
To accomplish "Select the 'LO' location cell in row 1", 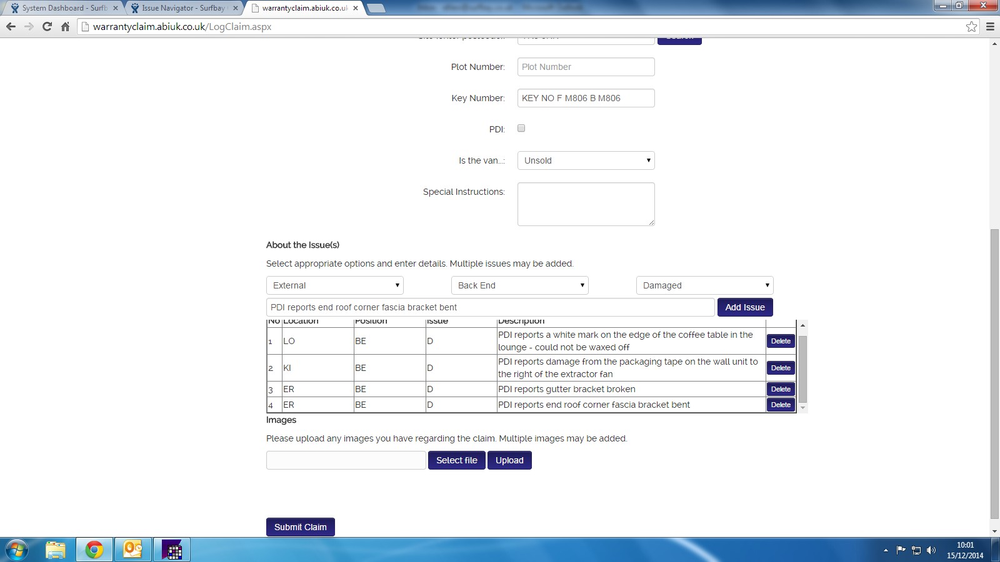I will (x=317, y=341).
